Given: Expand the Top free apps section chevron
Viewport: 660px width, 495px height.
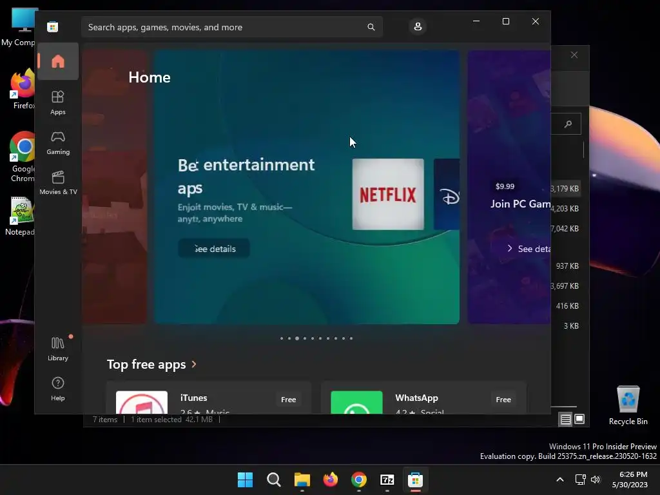Looking at the screenshot, I should coord(194,364).
